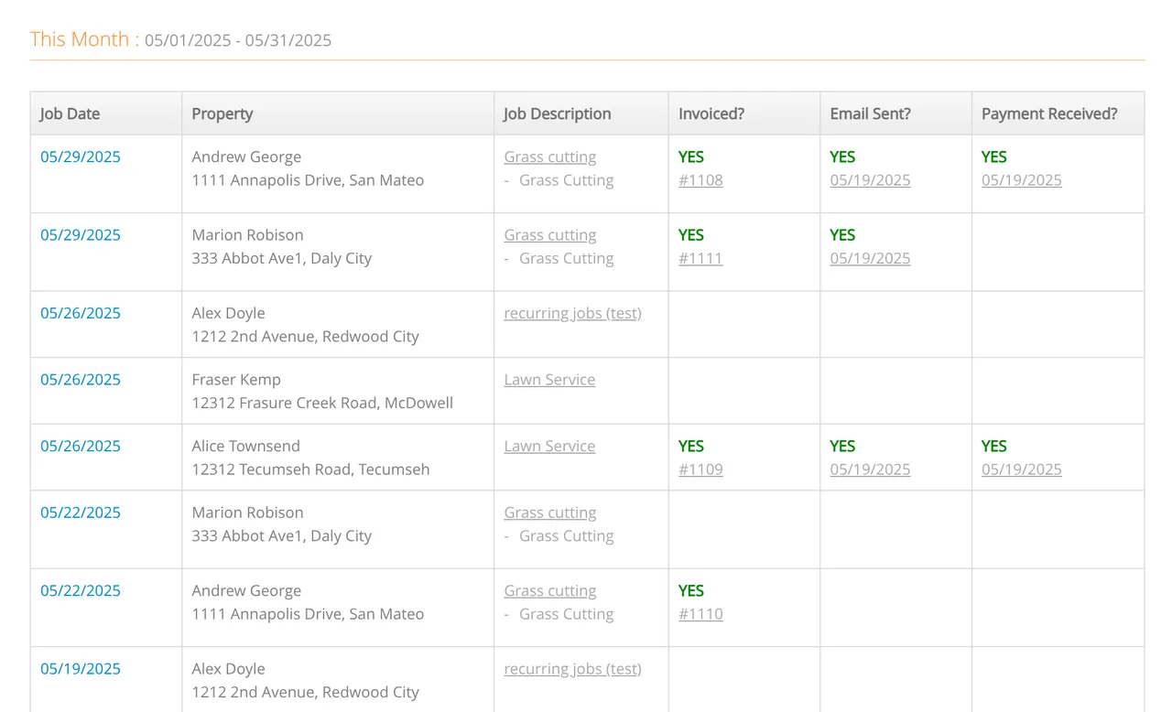Click Alice Townsend job date 05/26/2025
The image size is (1172, 712).
tap(81, 446)
